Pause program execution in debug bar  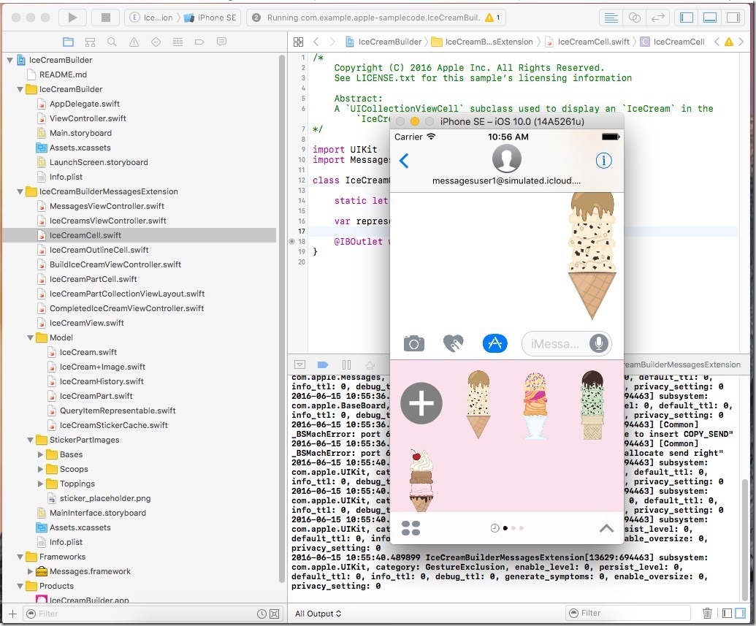tap(346, 364)
